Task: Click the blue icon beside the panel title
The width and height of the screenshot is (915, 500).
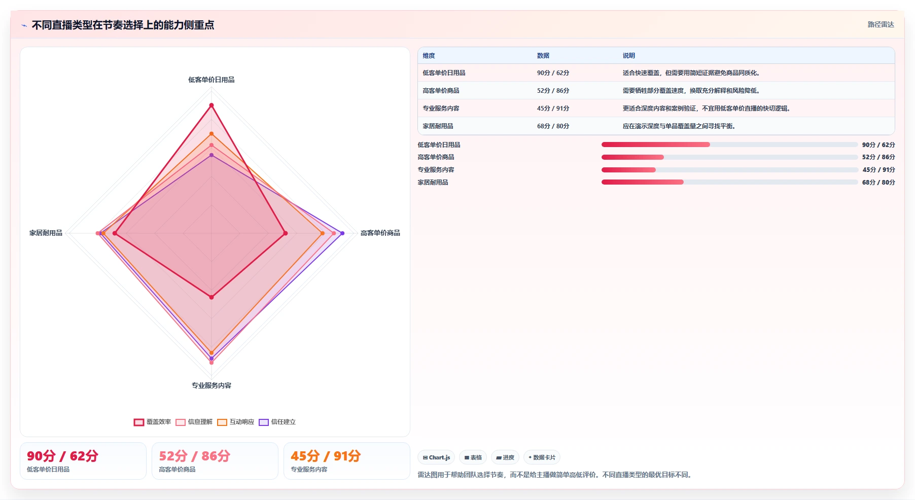Action: pos(24,25)
